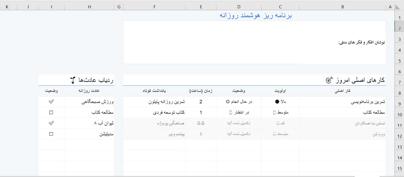Image resolution: width=404 pixels, height=177 pixels.
Task: Select column header B
Action: pos(343,7)
